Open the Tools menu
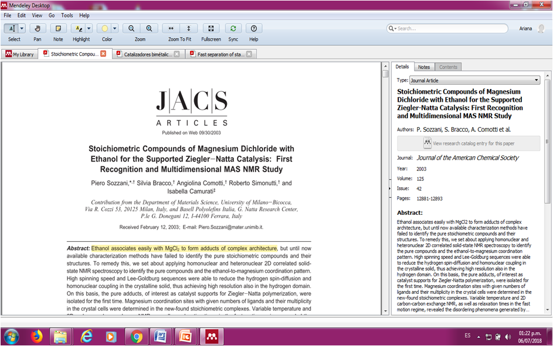Image resolution: width=553 pixels, height=346 pixels. [67, 15]
